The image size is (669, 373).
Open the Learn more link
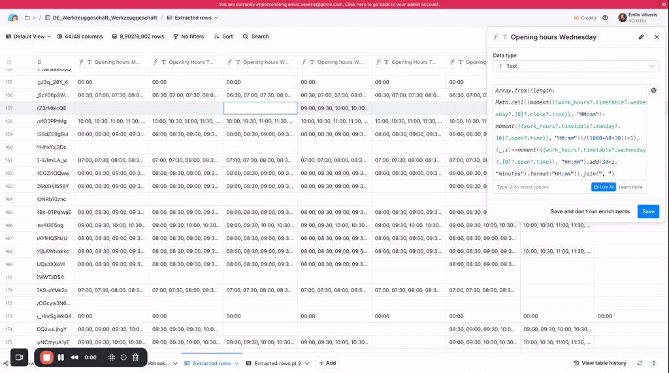pos(630,187)
